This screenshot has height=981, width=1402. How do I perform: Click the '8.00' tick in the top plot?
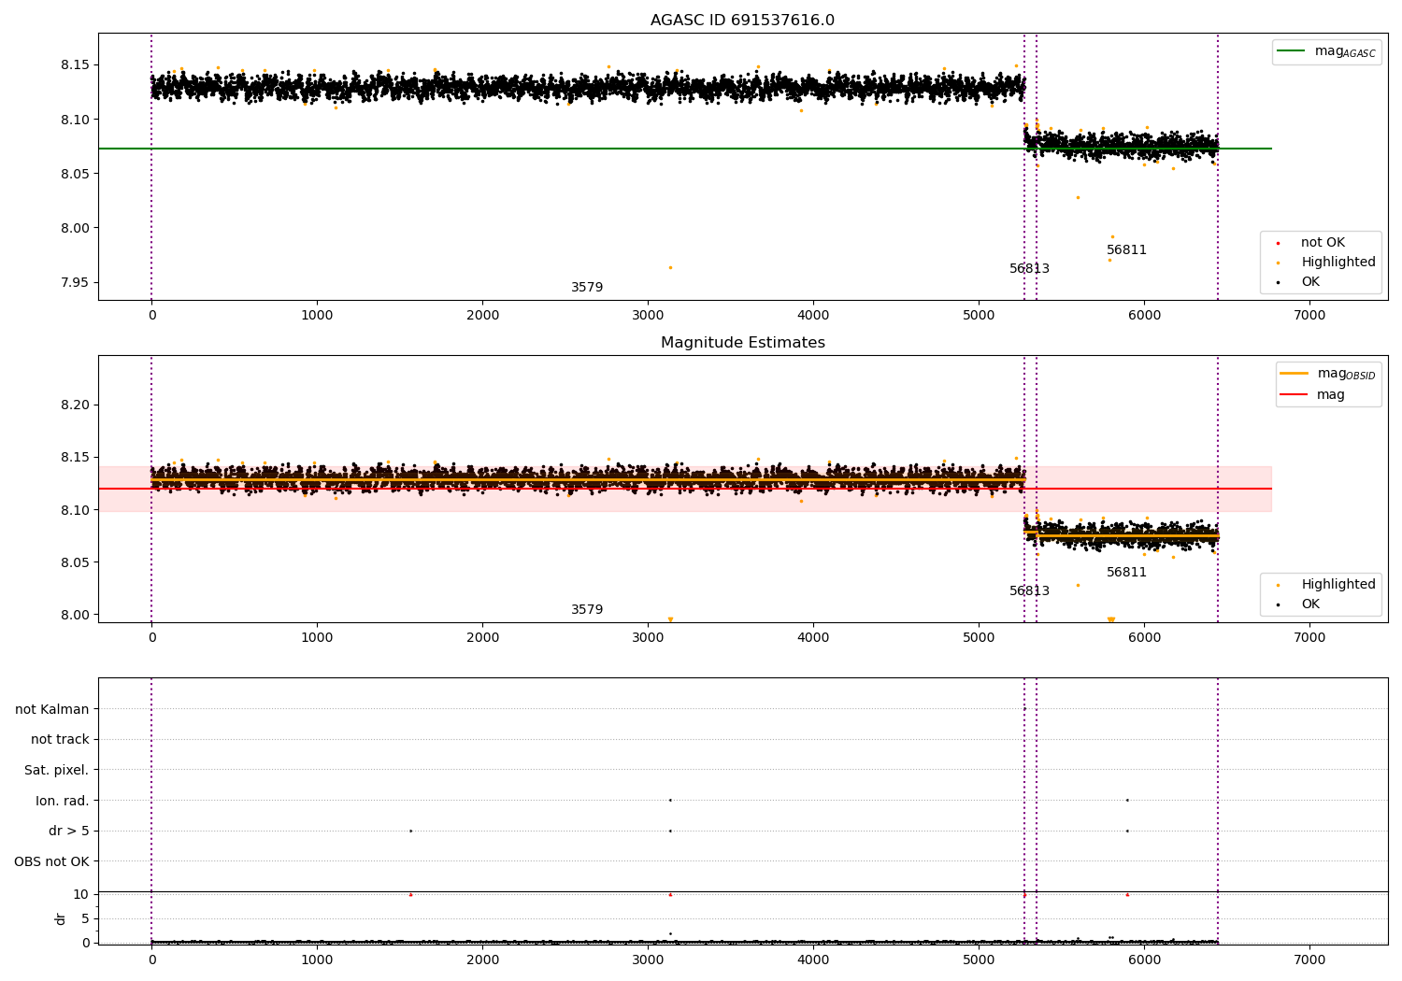point(75,229)
